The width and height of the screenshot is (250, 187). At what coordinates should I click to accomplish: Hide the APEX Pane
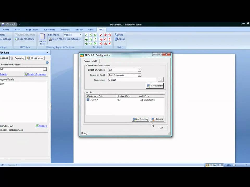[x=24, y=39]
